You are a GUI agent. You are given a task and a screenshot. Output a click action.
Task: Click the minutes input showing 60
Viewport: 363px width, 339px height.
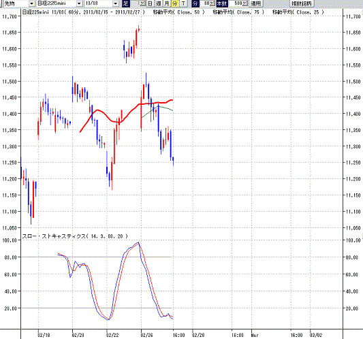[x=204, y=3]
